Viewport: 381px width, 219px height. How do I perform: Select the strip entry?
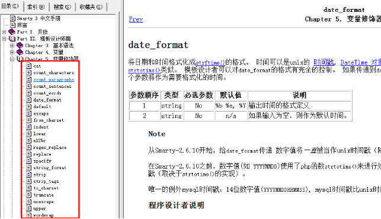40,174
